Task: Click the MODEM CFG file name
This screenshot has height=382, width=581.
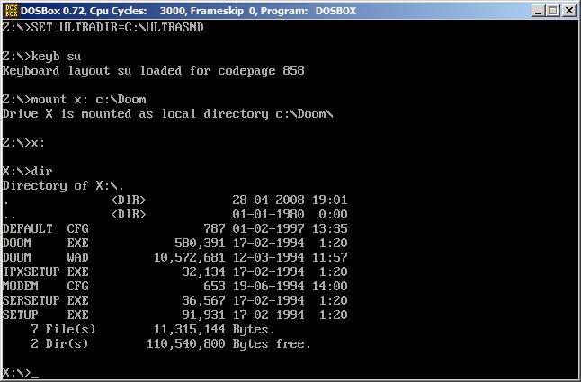Action: (46, 286)
